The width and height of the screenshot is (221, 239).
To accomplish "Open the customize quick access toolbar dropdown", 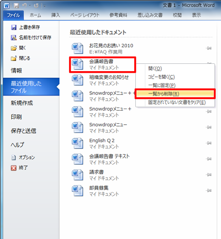I will (x=45, y=6).
